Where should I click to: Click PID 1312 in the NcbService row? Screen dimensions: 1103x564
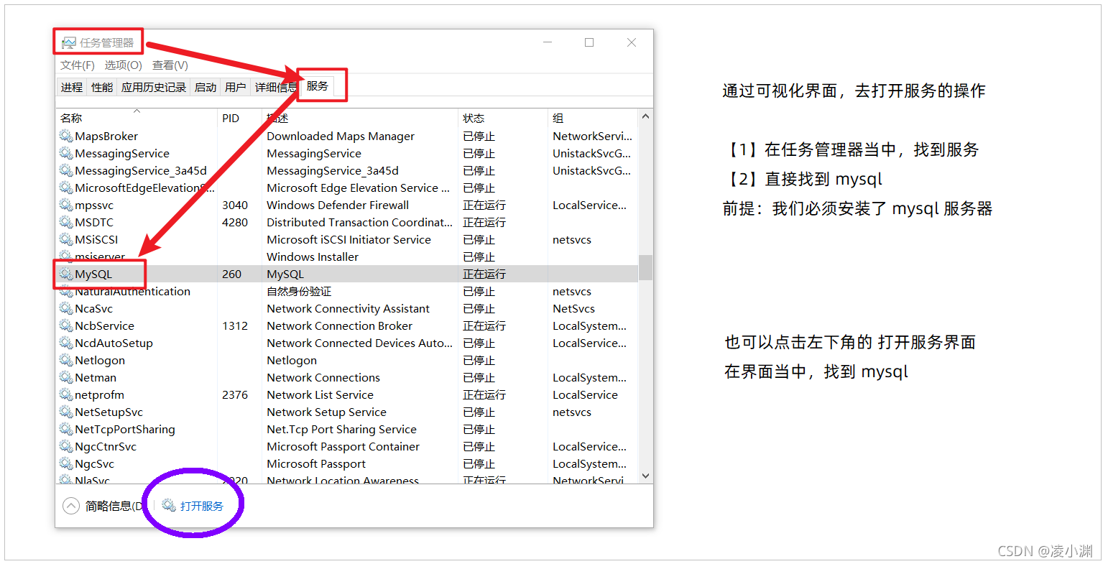[x=235, y=325]
